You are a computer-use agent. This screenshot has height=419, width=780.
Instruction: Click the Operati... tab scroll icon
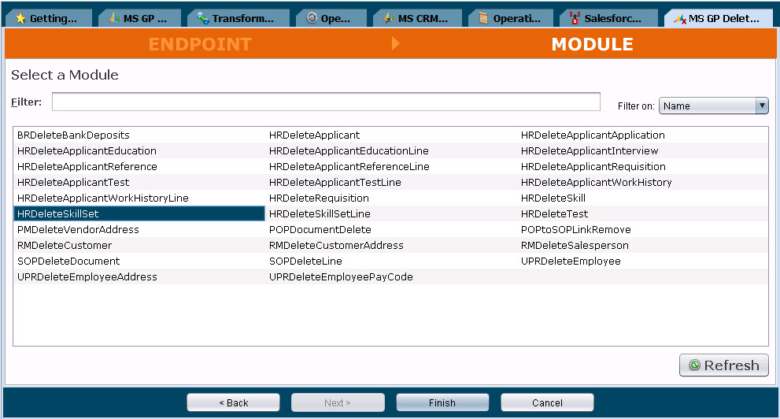click(x=483, y=18)
